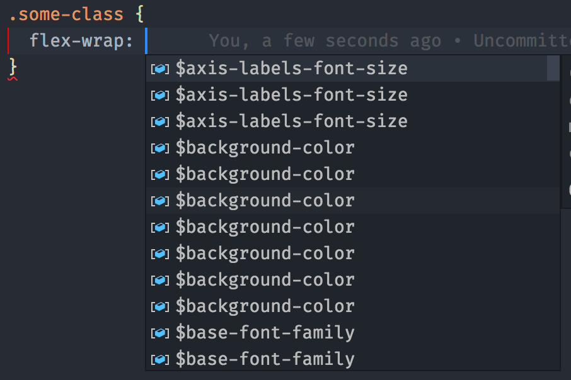Choose the $base-font-family suggestion
Screen dimensions: 571x380
pos(265,332)
